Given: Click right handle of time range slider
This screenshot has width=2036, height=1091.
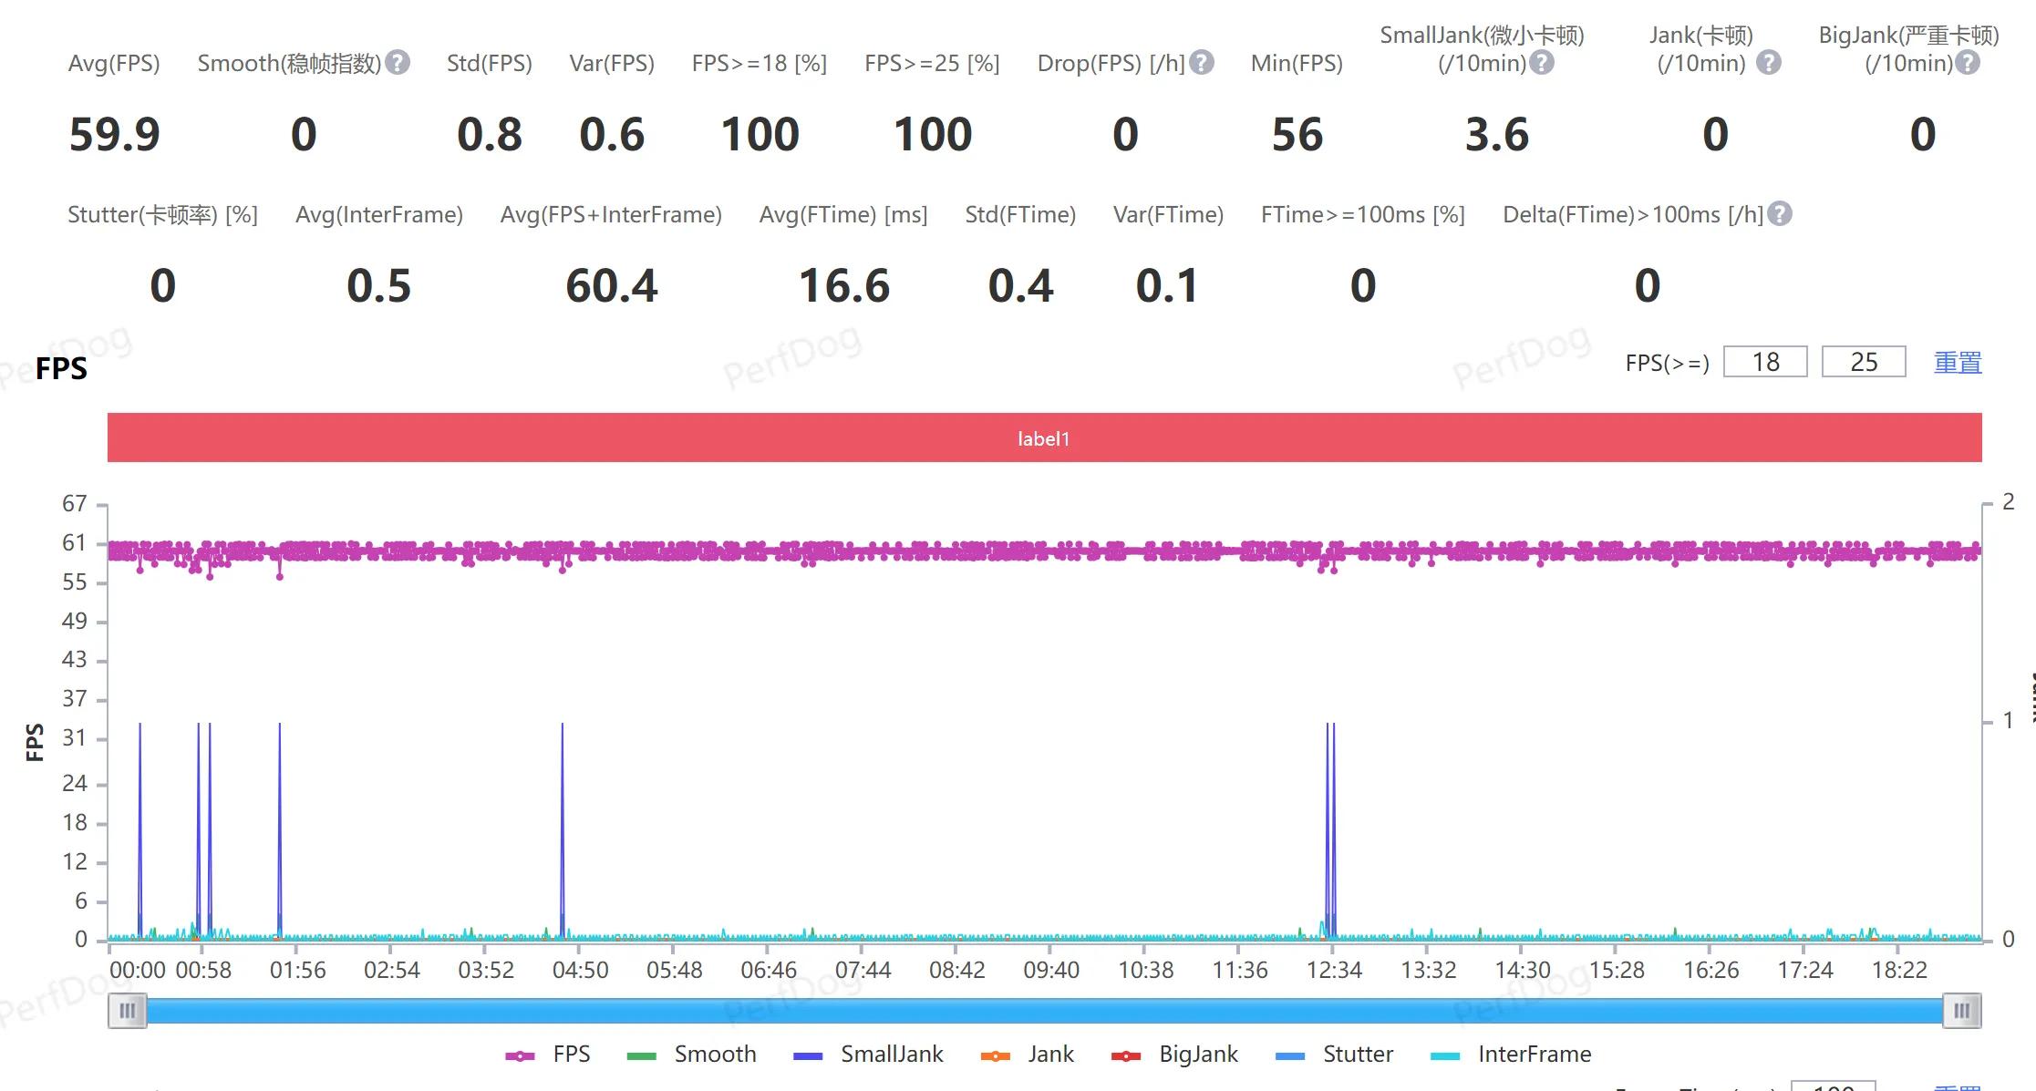Looking at the screenshot, I should (1961, 1011).
